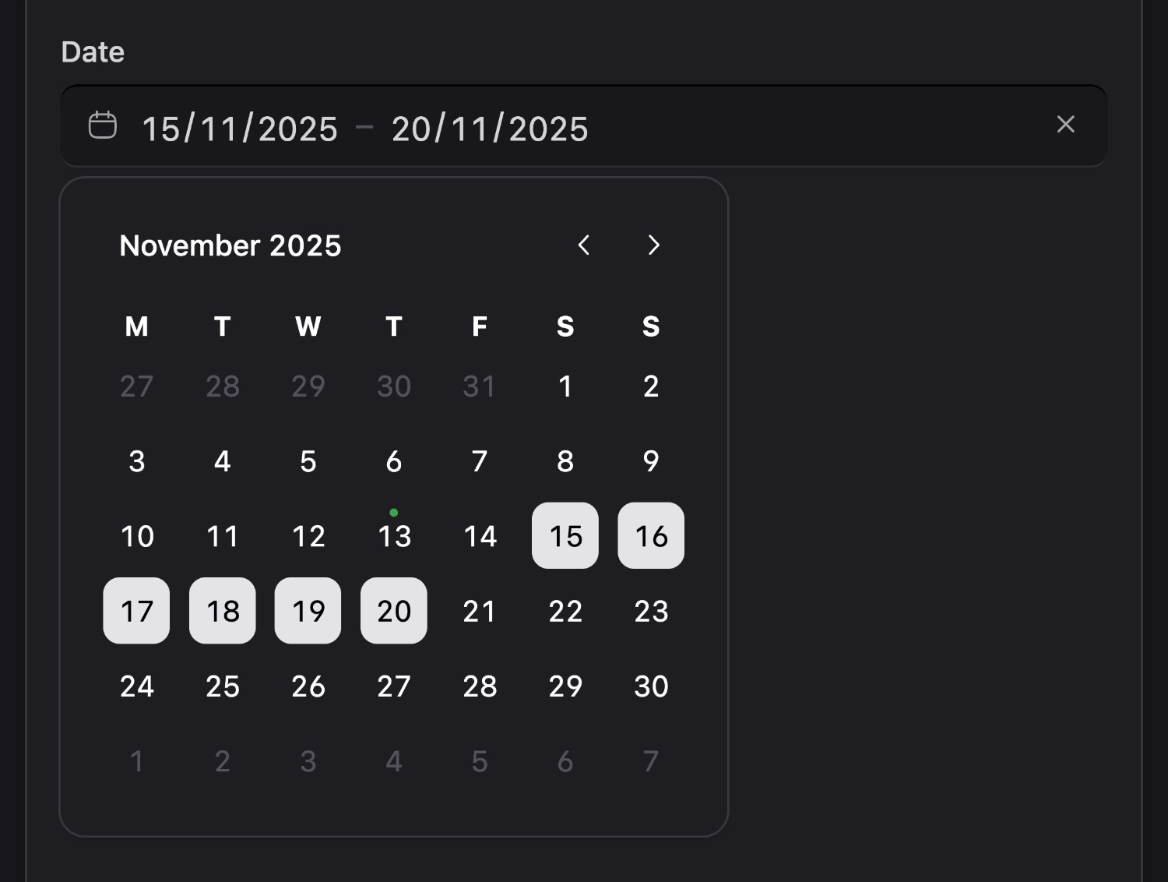Click selected date 17 to adjust range
Screen dimensions: 1168x882
(x=136, y=611)
